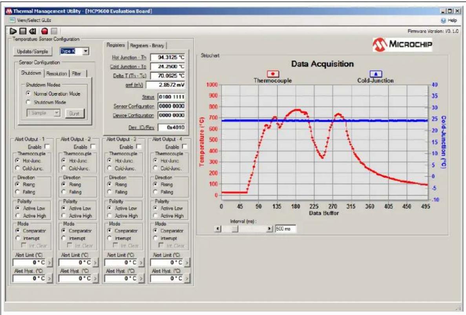
Task: Set Alert Output 2 direction to Falling
Action: click(x=63, y=192)
